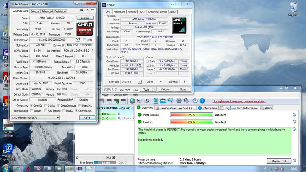Click the AMD Athlon II logo in CPU-Z
The width and height of the screenshot is (306, 172).
179,25
